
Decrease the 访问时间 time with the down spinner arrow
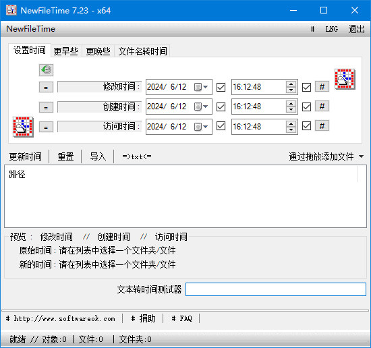tap(291, 130)
